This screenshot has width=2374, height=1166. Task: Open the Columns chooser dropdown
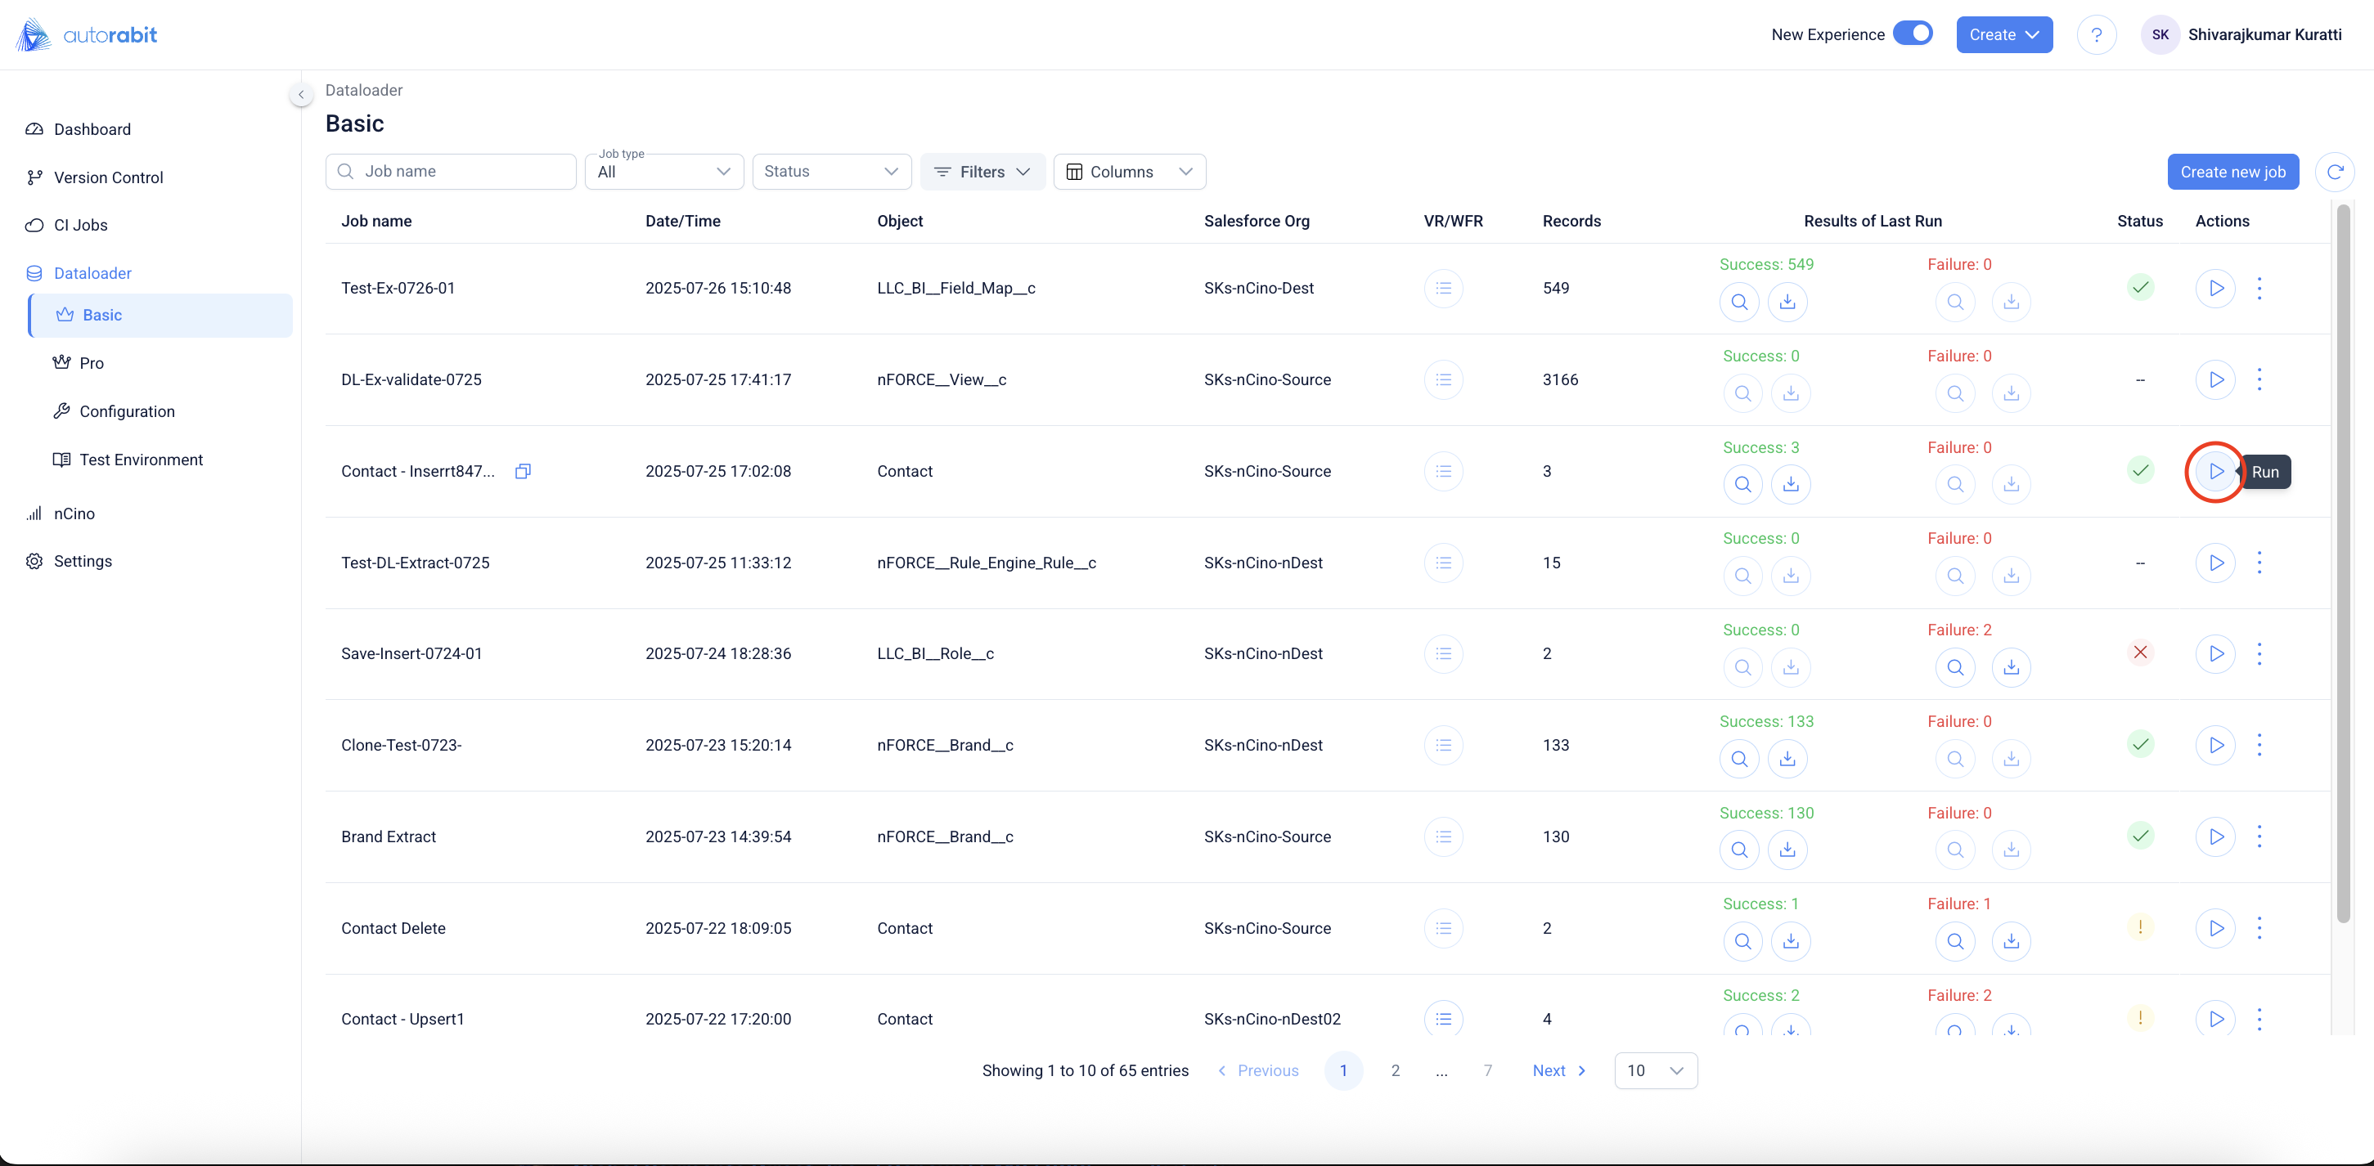point(1128,173)
